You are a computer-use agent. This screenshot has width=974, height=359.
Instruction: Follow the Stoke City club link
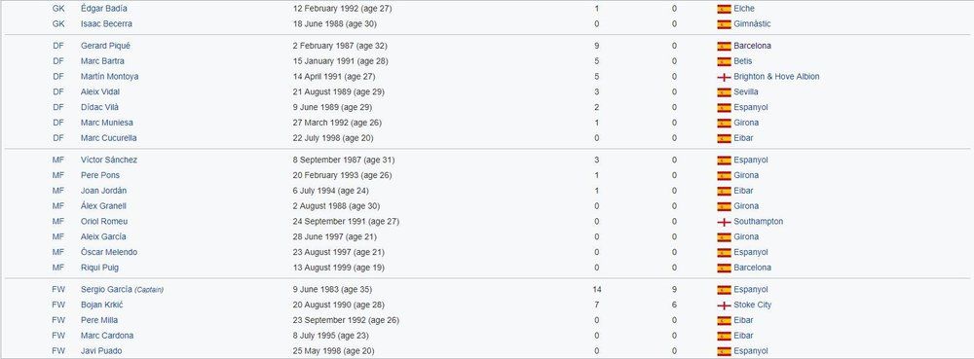[x=752, y=305]
